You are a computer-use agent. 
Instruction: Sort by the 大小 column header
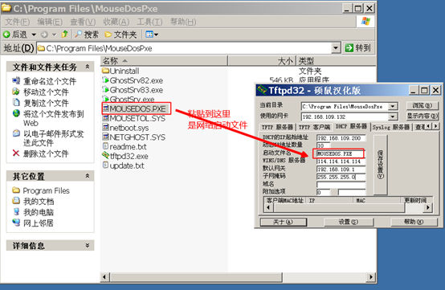tap(262, 61)
